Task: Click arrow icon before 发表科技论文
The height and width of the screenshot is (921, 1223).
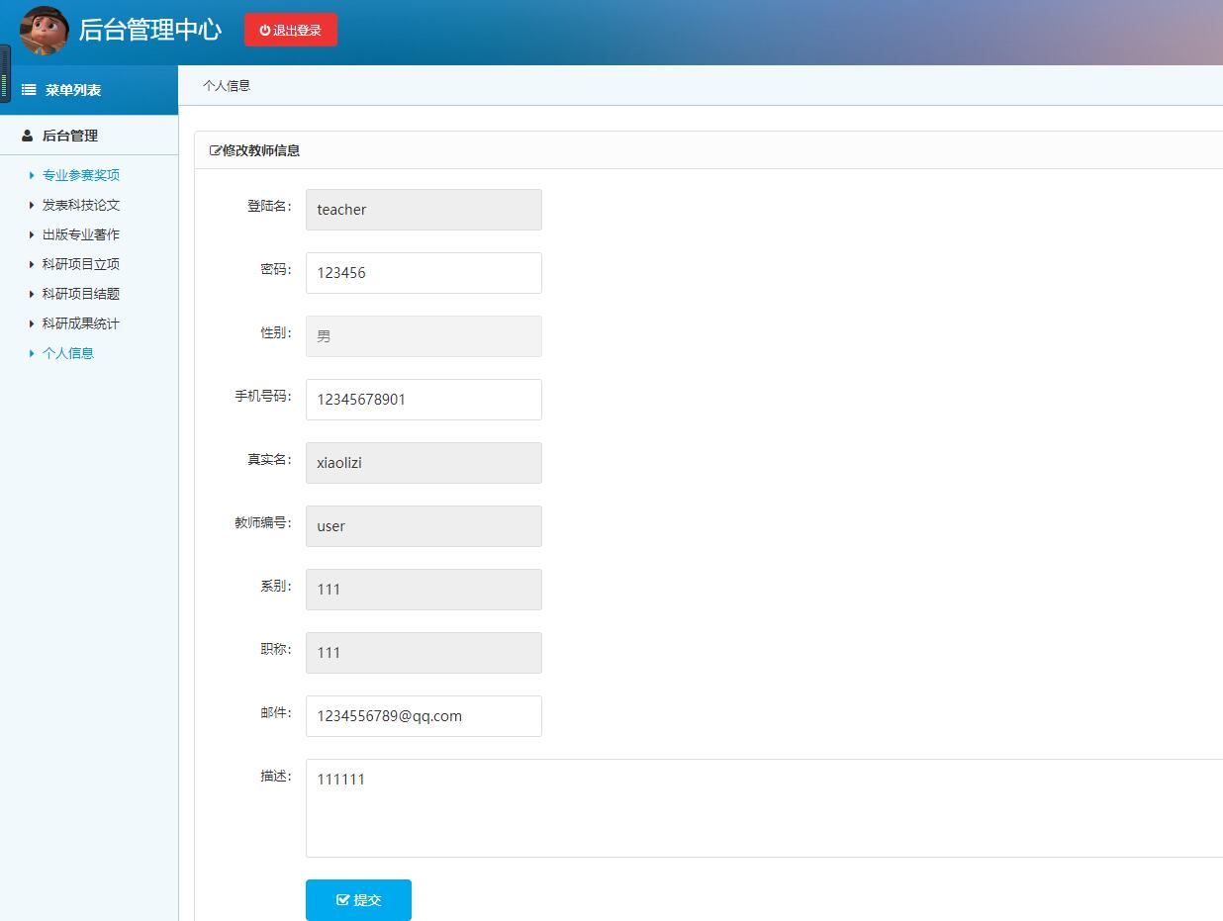Action: [32, 205]
